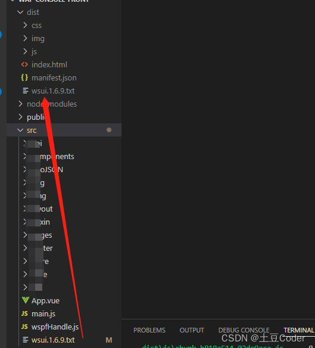This screenshot has width=315, height=348.
Task: Expand the folder ending in 'ter'
Action: point(25,248)
